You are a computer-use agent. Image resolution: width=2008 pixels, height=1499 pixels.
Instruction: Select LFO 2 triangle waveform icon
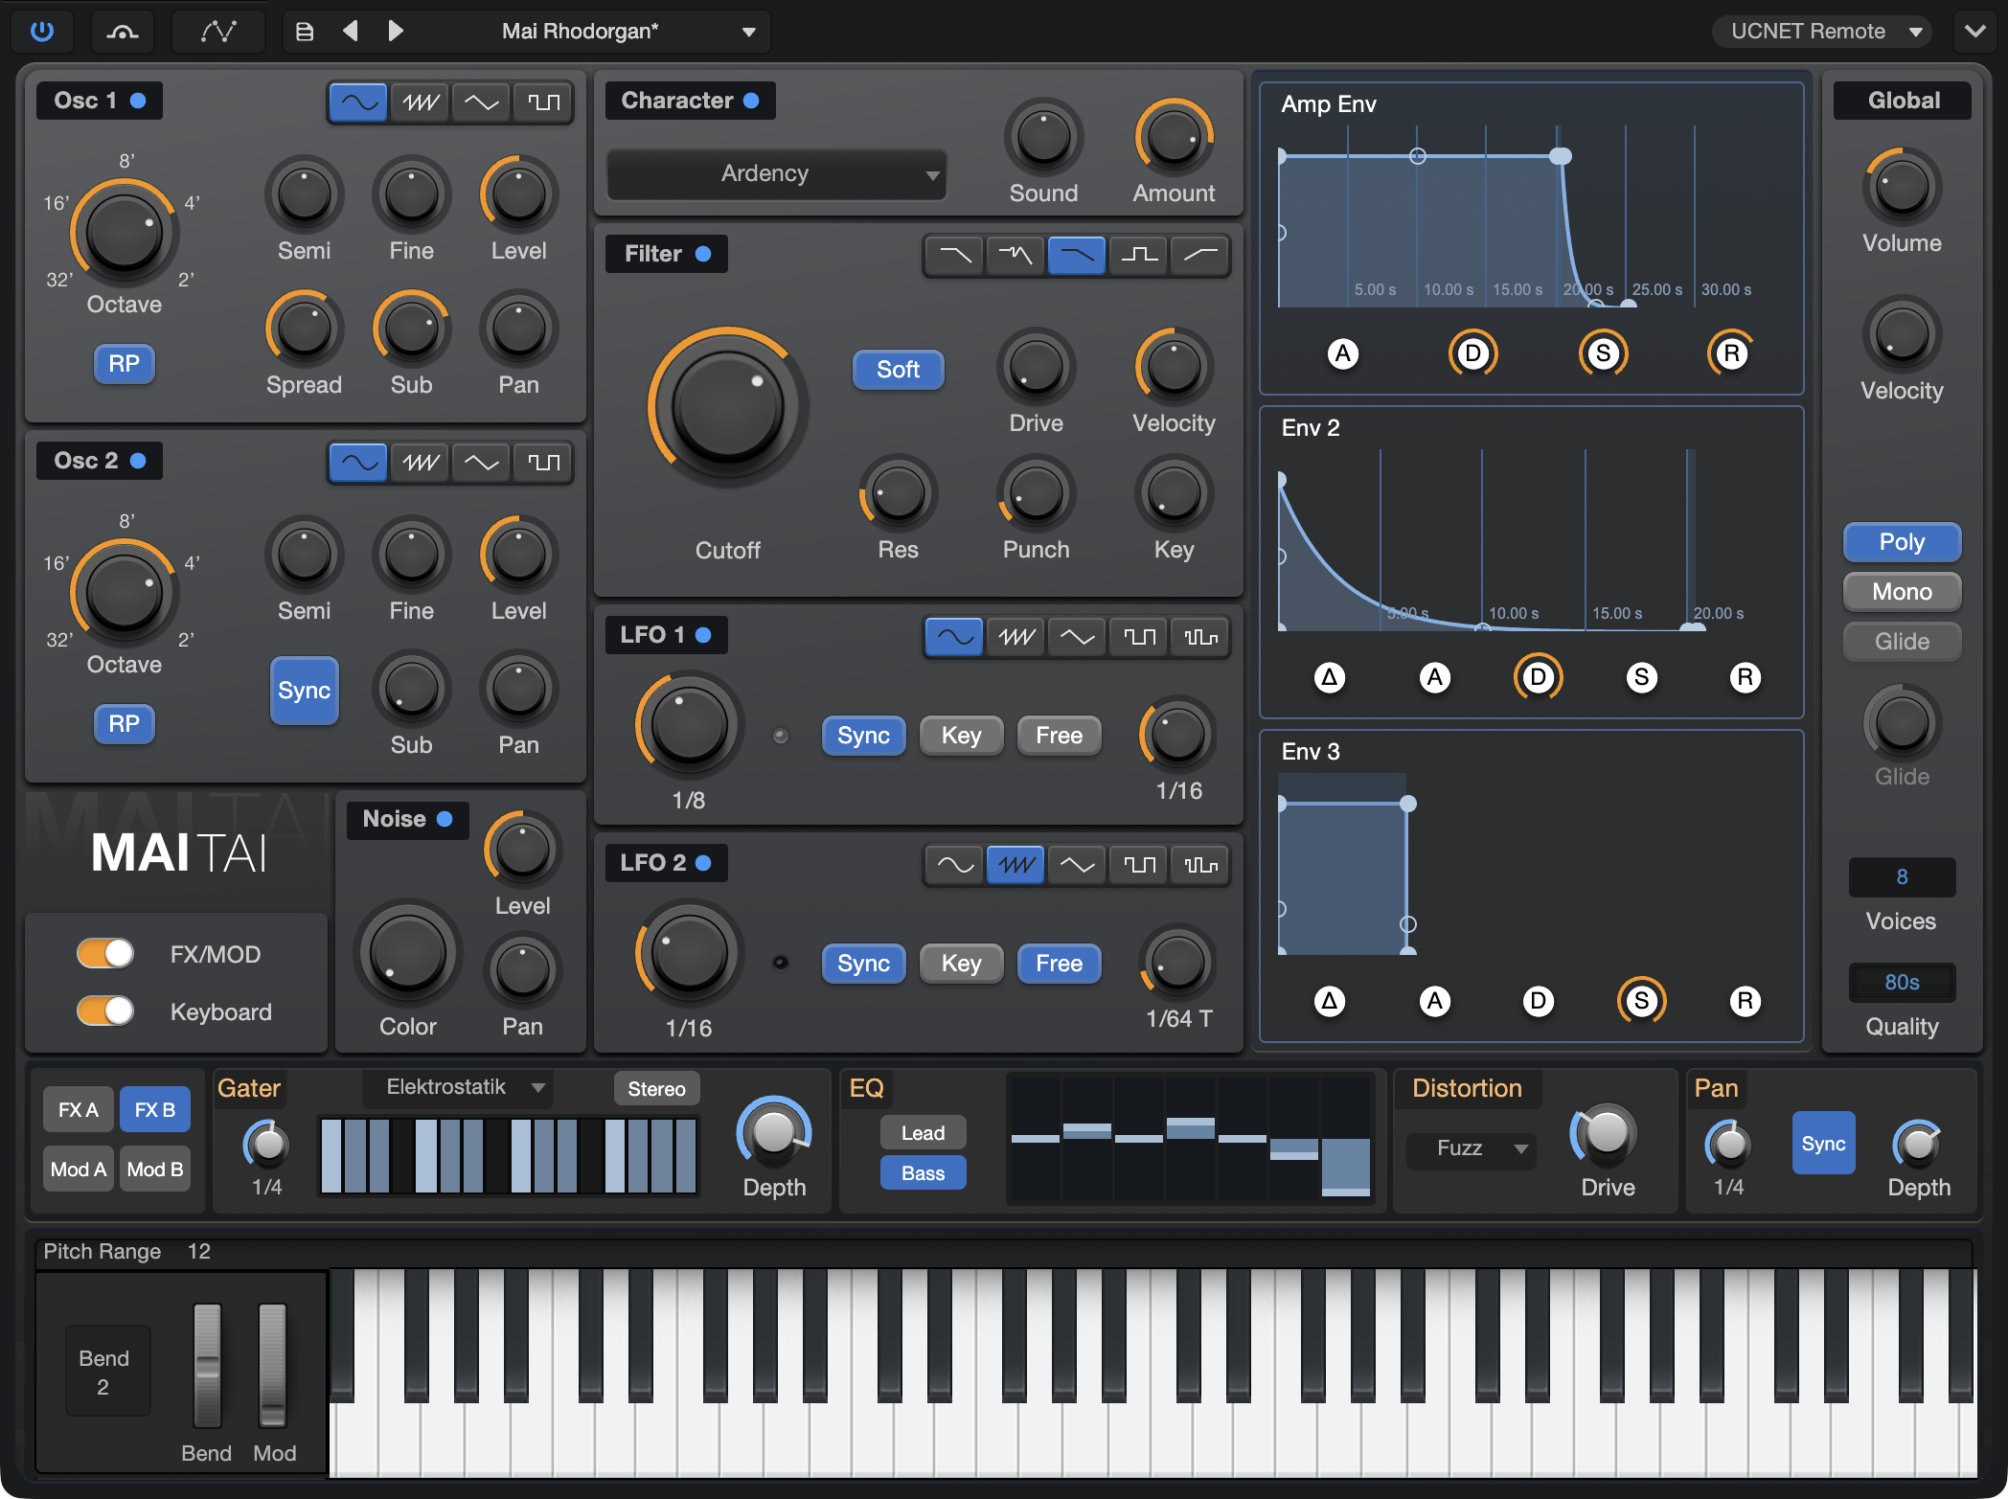1078,864
